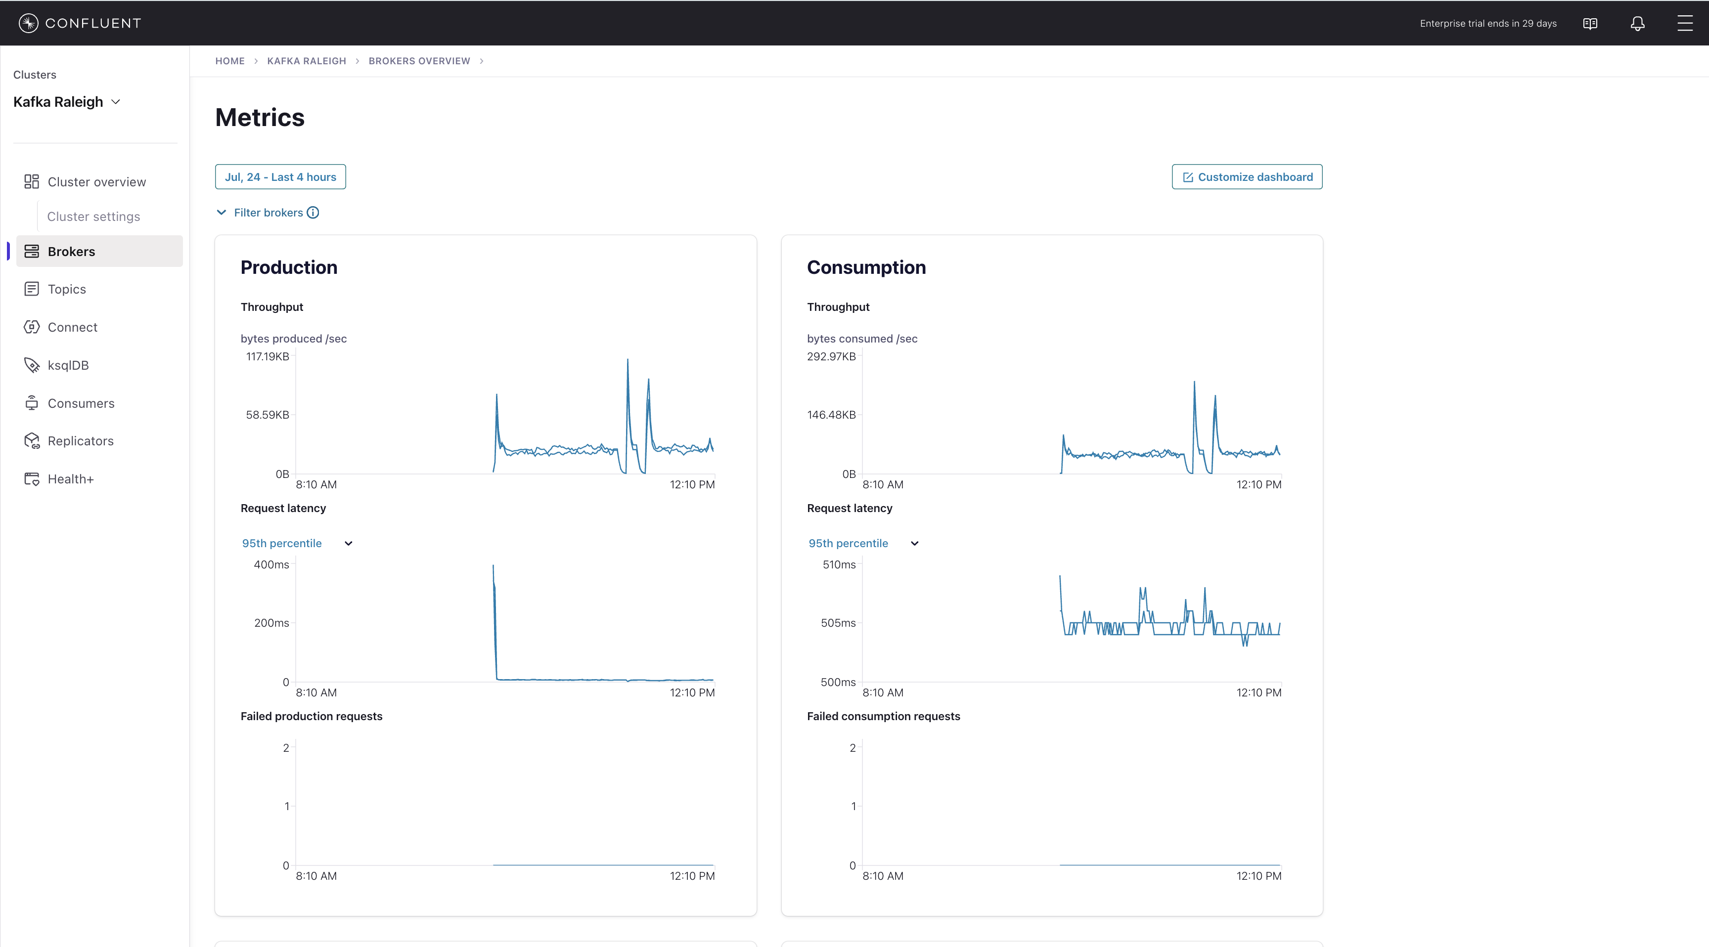Open the hamburger menu icon

[x=1684, y=24]
